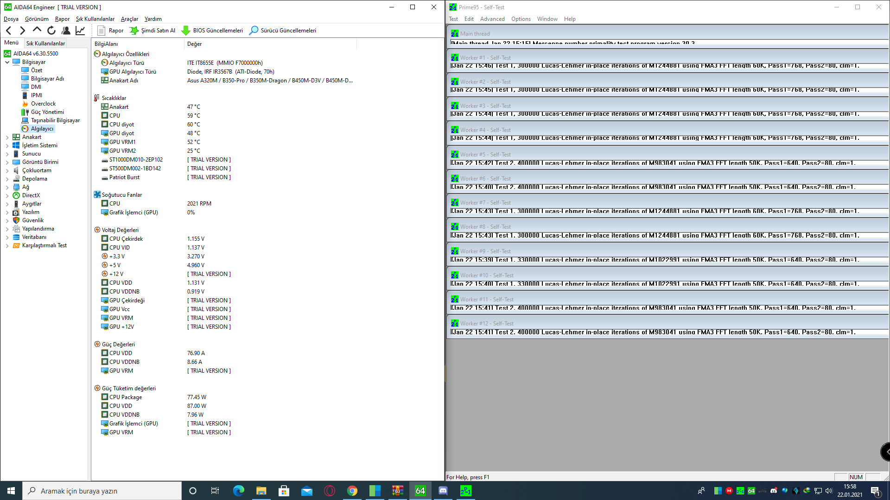Expand the Görüntü Birimi tree node

click(7, 162)
